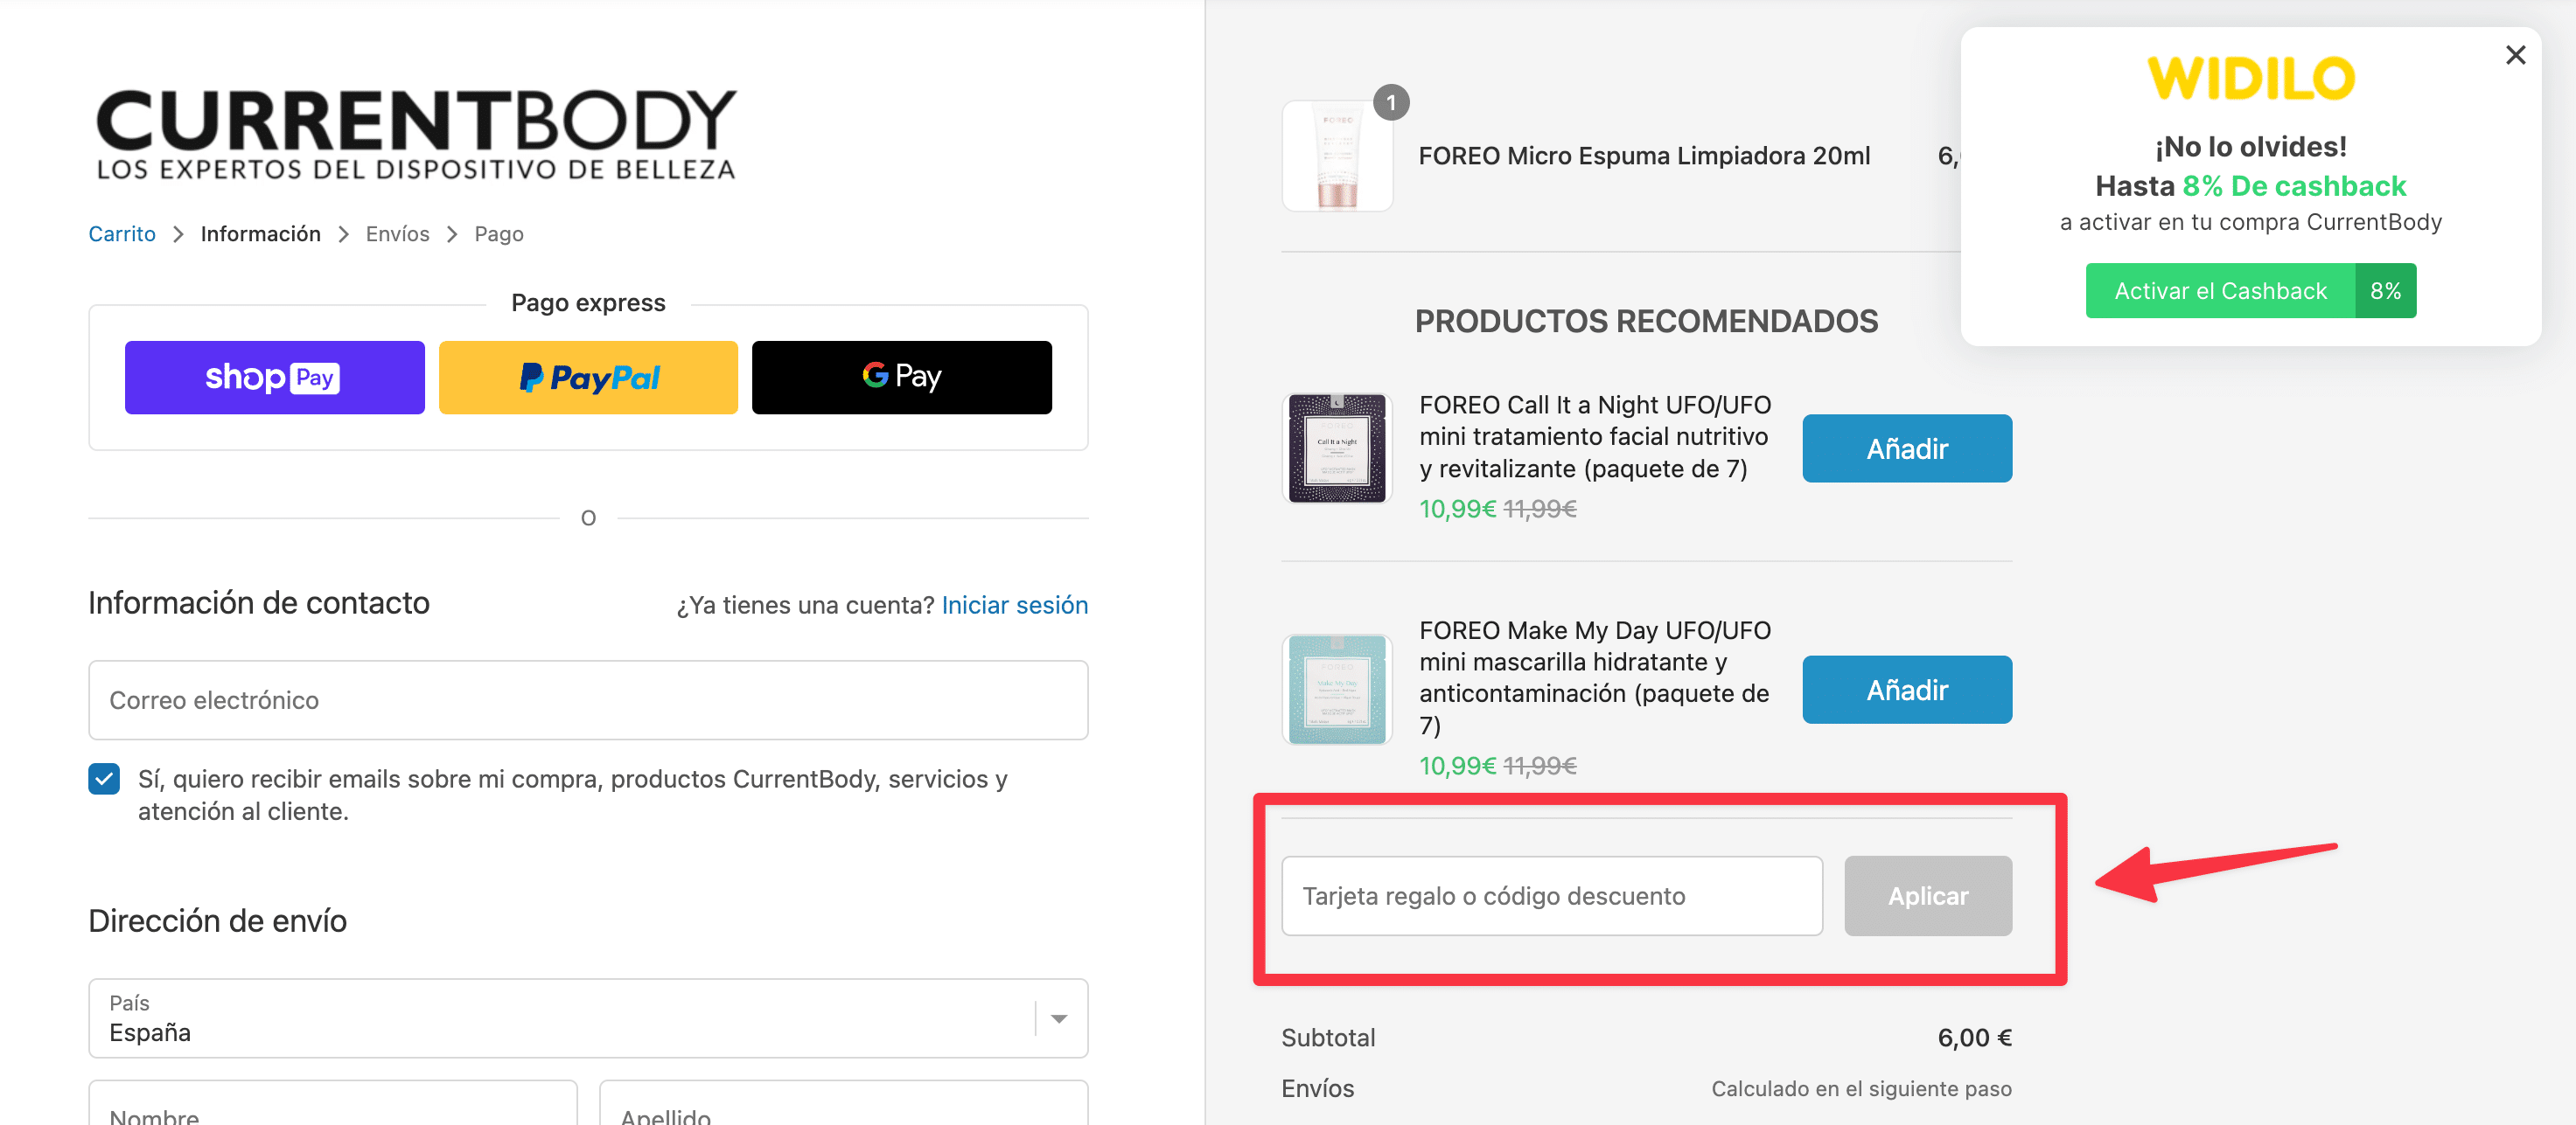Click the Correo electrónico field
Screen dimensions: 2576x1125
pyautogui.click(x=588, y=700)
